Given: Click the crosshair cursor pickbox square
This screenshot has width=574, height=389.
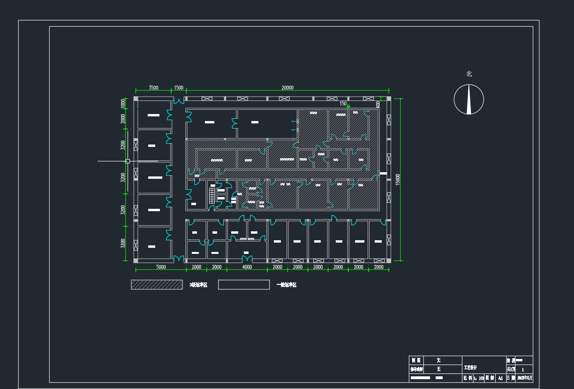Looking at the screenshot, I should click(x=128, y=161).
